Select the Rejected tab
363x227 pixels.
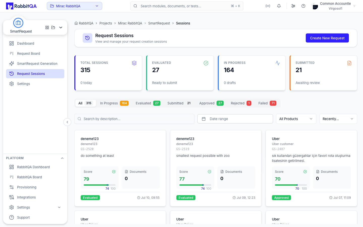[241, 103]
